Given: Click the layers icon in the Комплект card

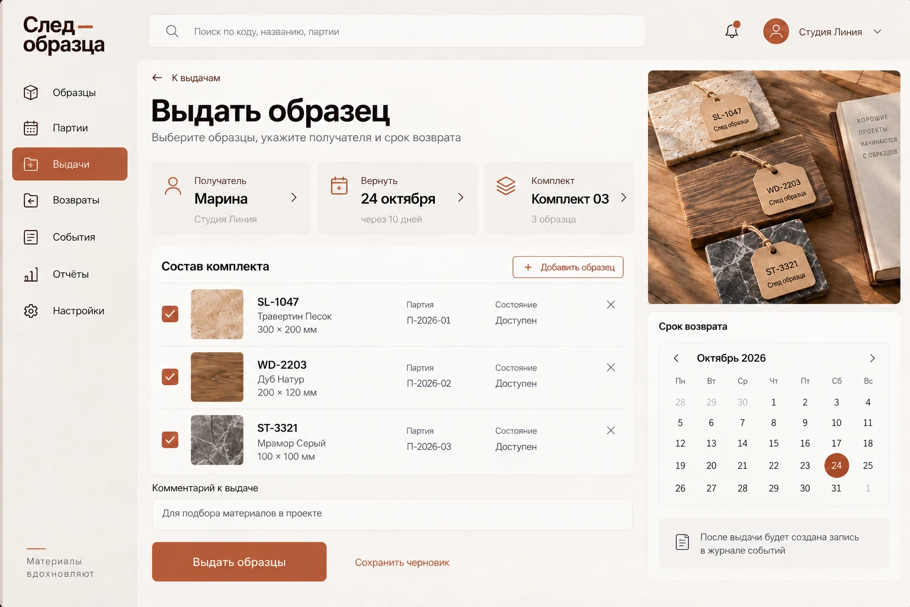Looking at the screenshot, I should [506, 186].
